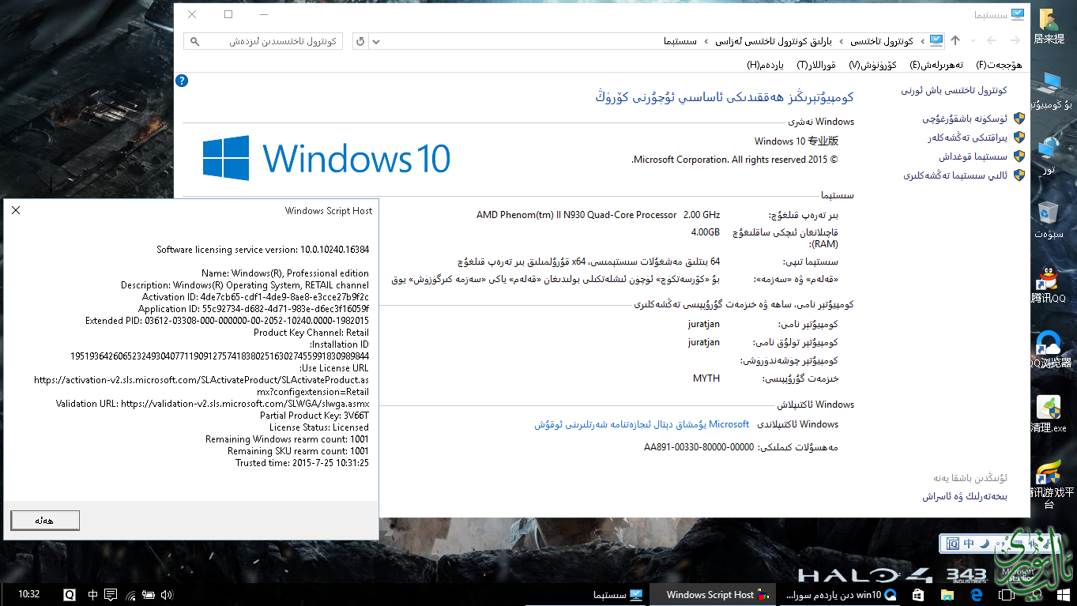Click the blue help question mark icon
This screenshot has width=1077, height=606.
click(x=182, y=80)
